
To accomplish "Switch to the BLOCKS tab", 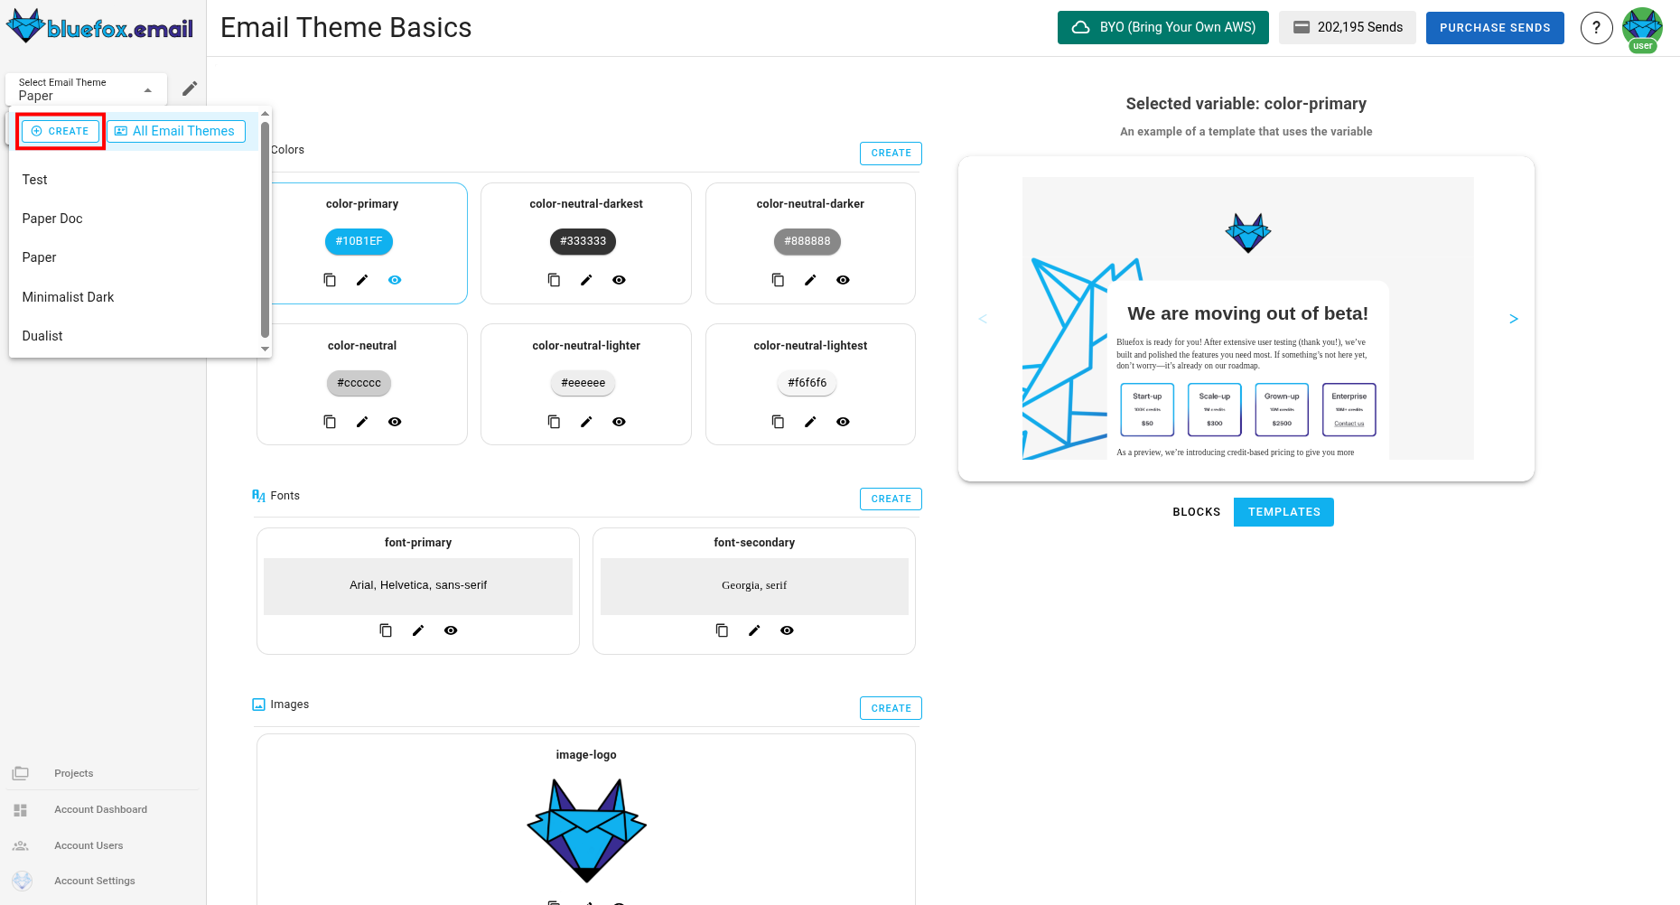I will pyautogui.click(x=1197, y=512).
